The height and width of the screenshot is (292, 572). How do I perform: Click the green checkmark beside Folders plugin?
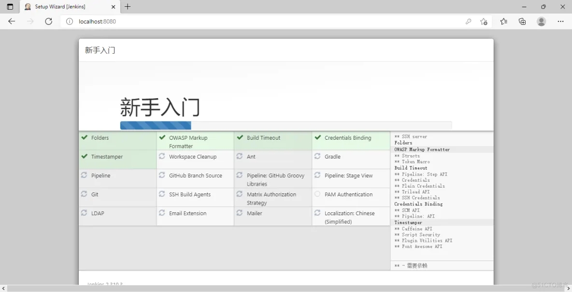click(x=84, y=137)
